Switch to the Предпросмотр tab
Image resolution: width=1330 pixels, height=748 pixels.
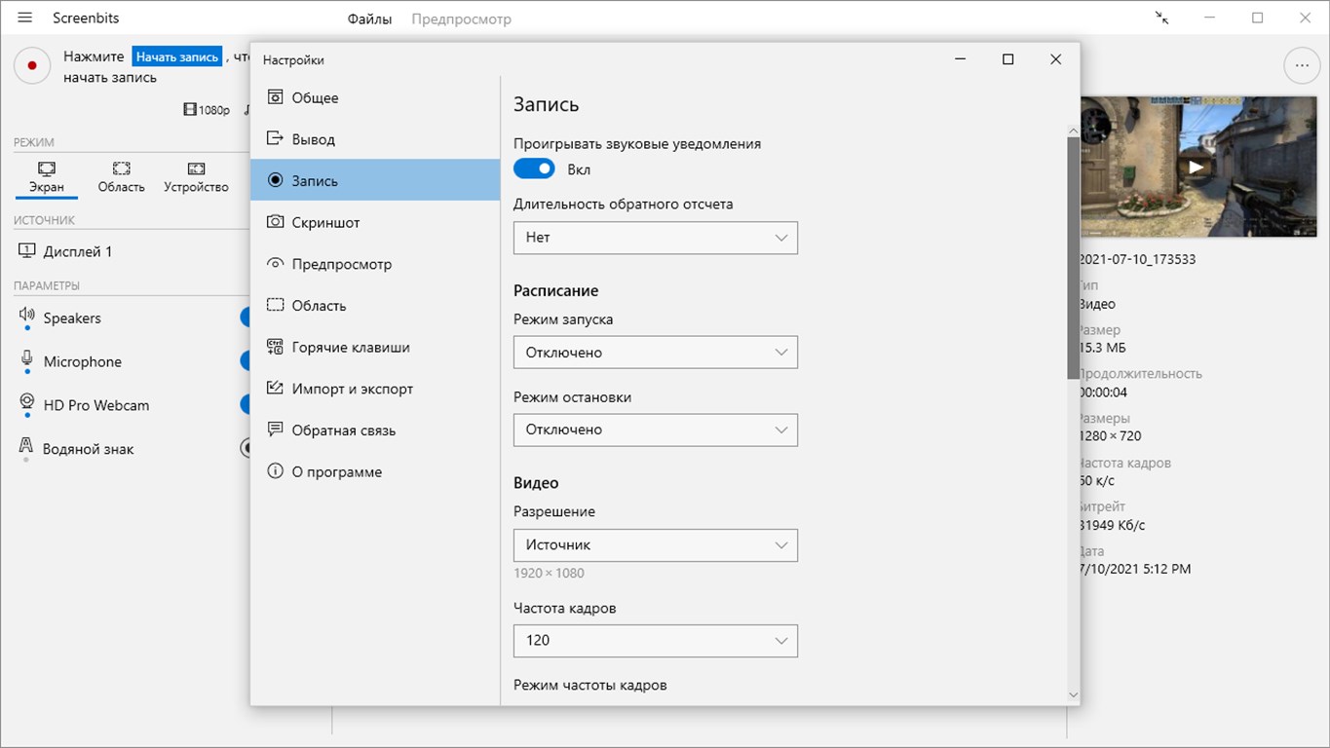point(461,19)
